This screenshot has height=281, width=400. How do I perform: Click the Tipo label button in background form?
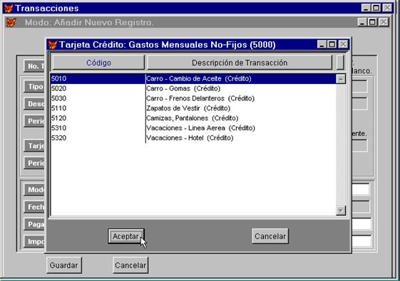tap(34, 87)
